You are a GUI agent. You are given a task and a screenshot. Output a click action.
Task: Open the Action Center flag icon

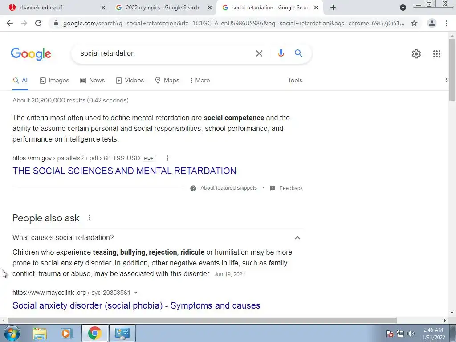pyautogui.click(x=390, y=334)
